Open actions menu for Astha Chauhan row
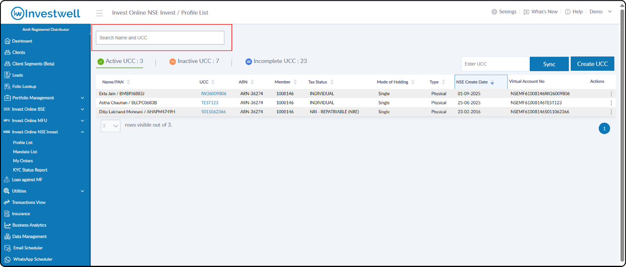The image size is (626, 267). (x=611, y=103)
